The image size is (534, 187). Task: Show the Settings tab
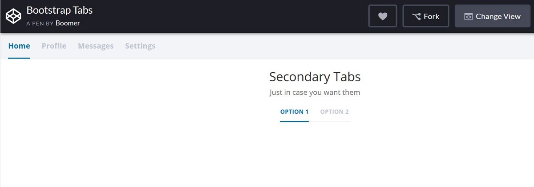point(140,46)
